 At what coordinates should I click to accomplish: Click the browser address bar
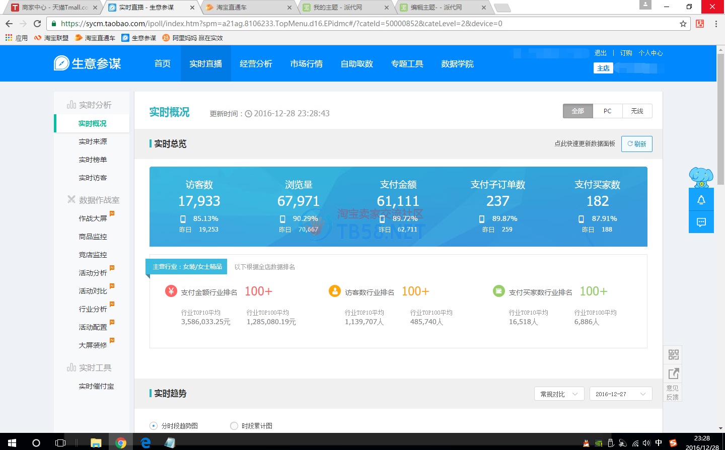(352, 24)
